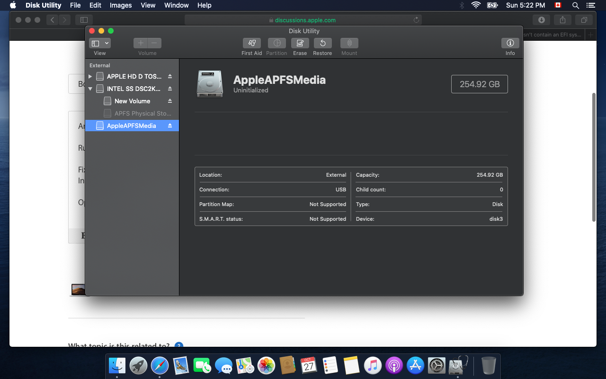The height and width of the screenshot is (379, 606).
Task: Open Launchpad from the Dock
Action: 138,365
